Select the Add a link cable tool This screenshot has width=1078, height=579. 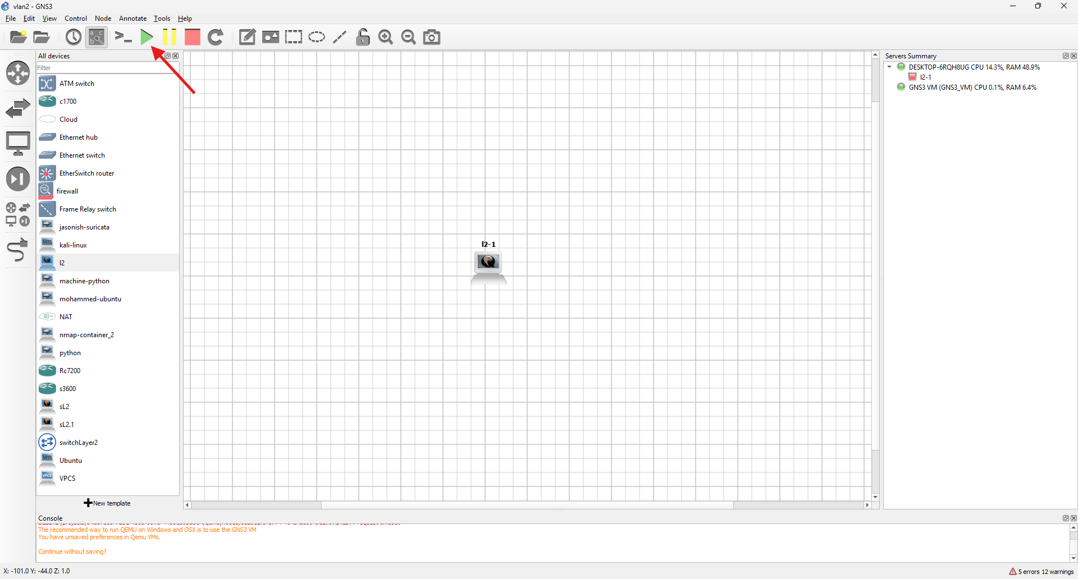point(18,250)
